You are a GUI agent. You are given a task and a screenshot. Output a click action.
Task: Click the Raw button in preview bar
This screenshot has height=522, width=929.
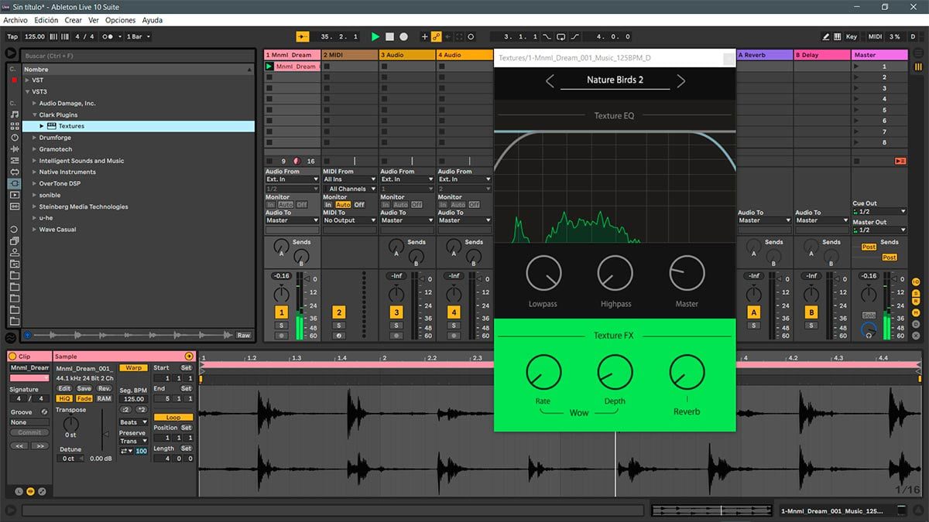(x=244, y=336)
